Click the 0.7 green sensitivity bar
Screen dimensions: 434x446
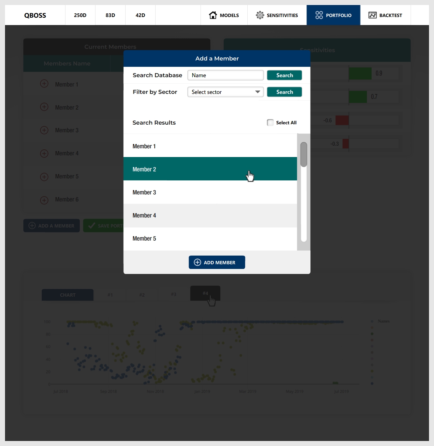click(x=358, y=97)
